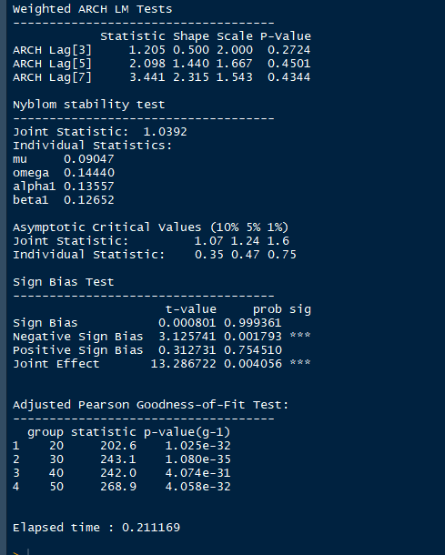This screenshot has height=555, width=445.
Task: Click the Weighted ARCH LM Tests heading
Action: click(x=93, y=9)
